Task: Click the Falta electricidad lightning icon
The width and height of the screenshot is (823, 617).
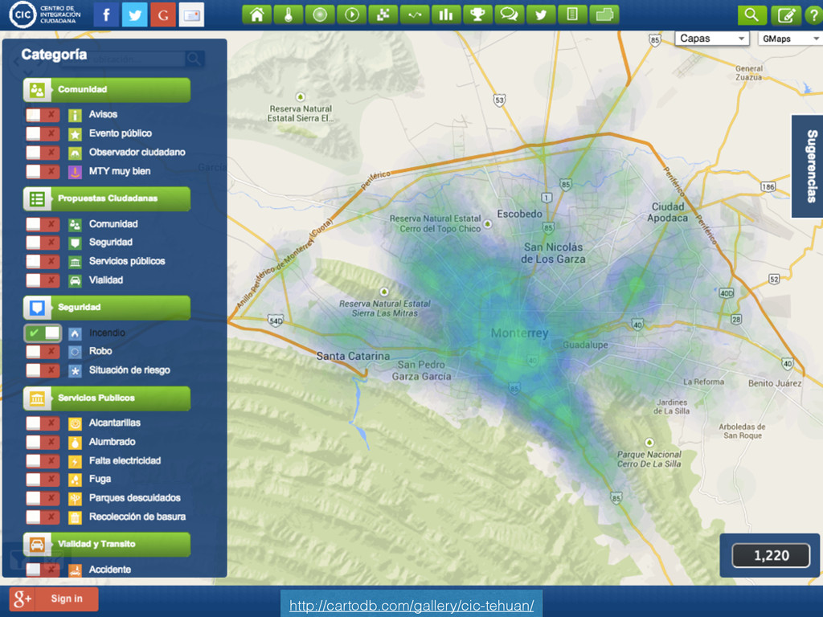Action: 75,461
